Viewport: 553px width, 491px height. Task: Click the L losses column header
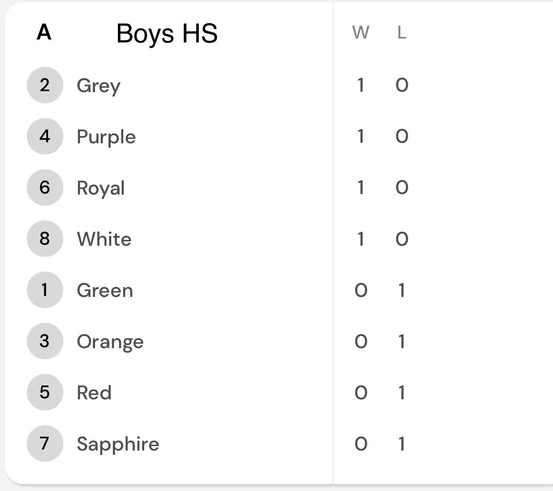401,33
